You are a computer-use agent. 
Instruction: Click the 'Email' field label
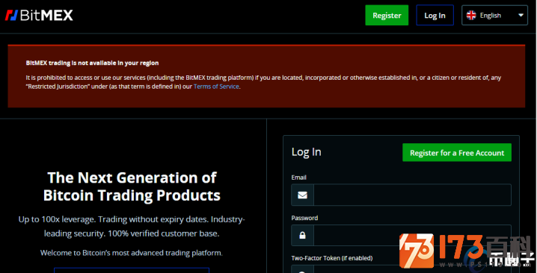[x=298, y=178]
